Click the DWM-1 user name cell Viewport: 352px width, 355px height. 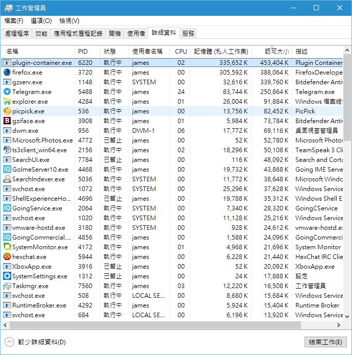point(143,131)
